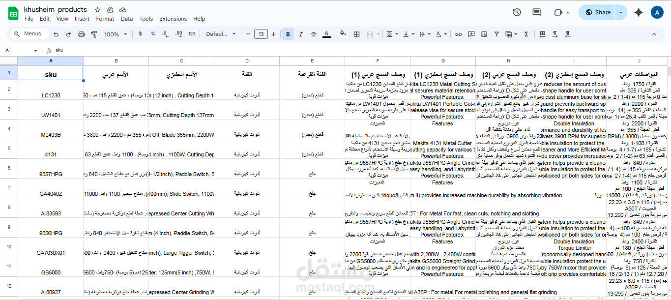Toggle bold formatting

click(288, 34)
